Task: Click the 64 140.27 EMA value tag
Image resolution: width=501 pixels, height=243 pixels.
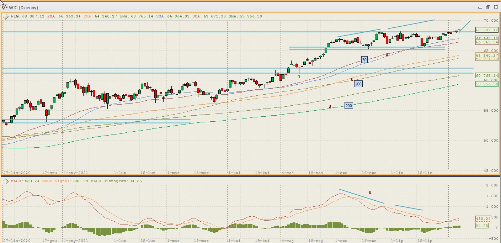Action: click(x=487, y=55)
